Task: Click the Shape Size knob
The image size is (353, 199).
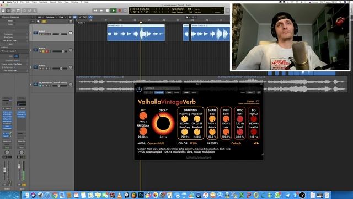Action: coord(212,119)
